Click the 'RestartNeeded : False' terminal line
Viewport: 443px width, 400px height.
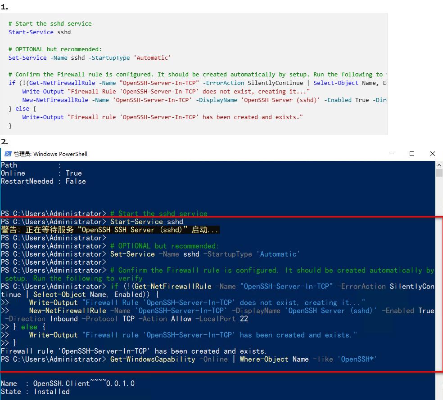pos(43,181)
